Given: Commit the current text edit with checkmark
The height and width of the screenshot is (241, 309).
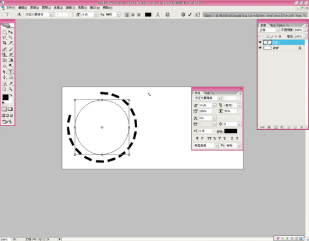Looking at the screenshot, I should [x=190, y=15].
